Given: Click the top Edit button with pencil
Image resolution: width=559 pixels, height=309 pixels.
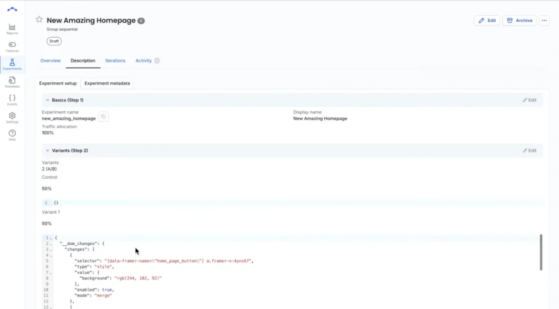Looking at the screenshot, I should [487, 21].
